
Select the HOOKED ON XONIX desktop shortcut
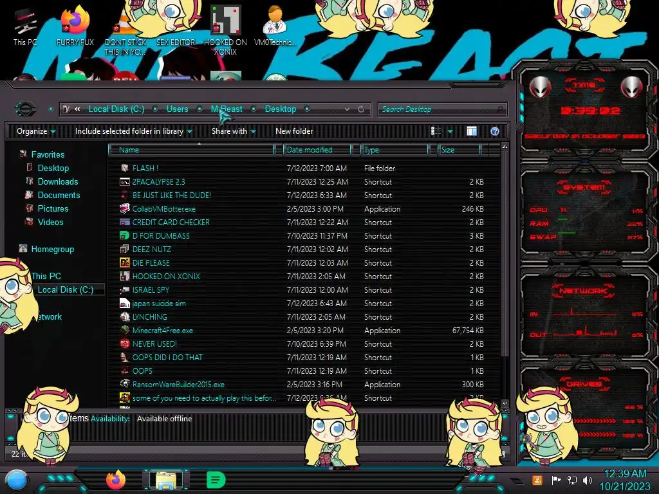pos(225,30)
